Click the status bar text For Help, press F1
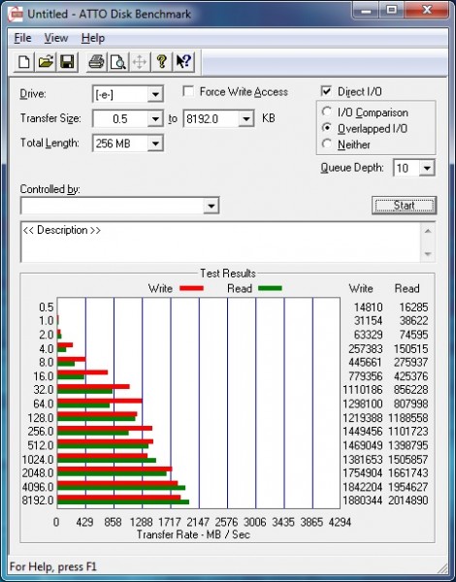The width and height of the screenshot is (456, 582). (x=52, y=566)
